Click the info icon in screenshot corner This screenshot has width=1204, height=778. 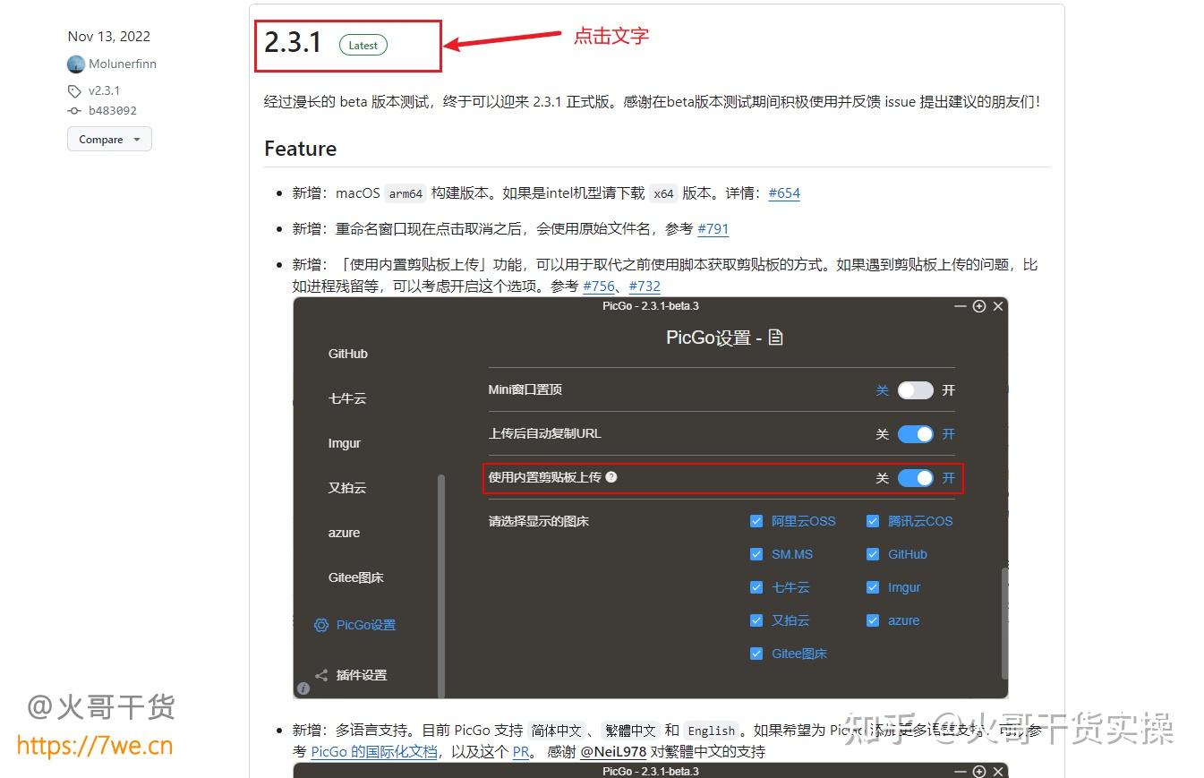pos(303,688)
